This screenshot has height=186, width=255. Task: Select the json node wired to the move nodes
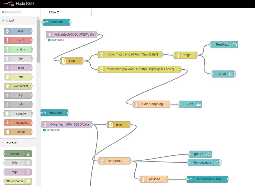point(72,61)
